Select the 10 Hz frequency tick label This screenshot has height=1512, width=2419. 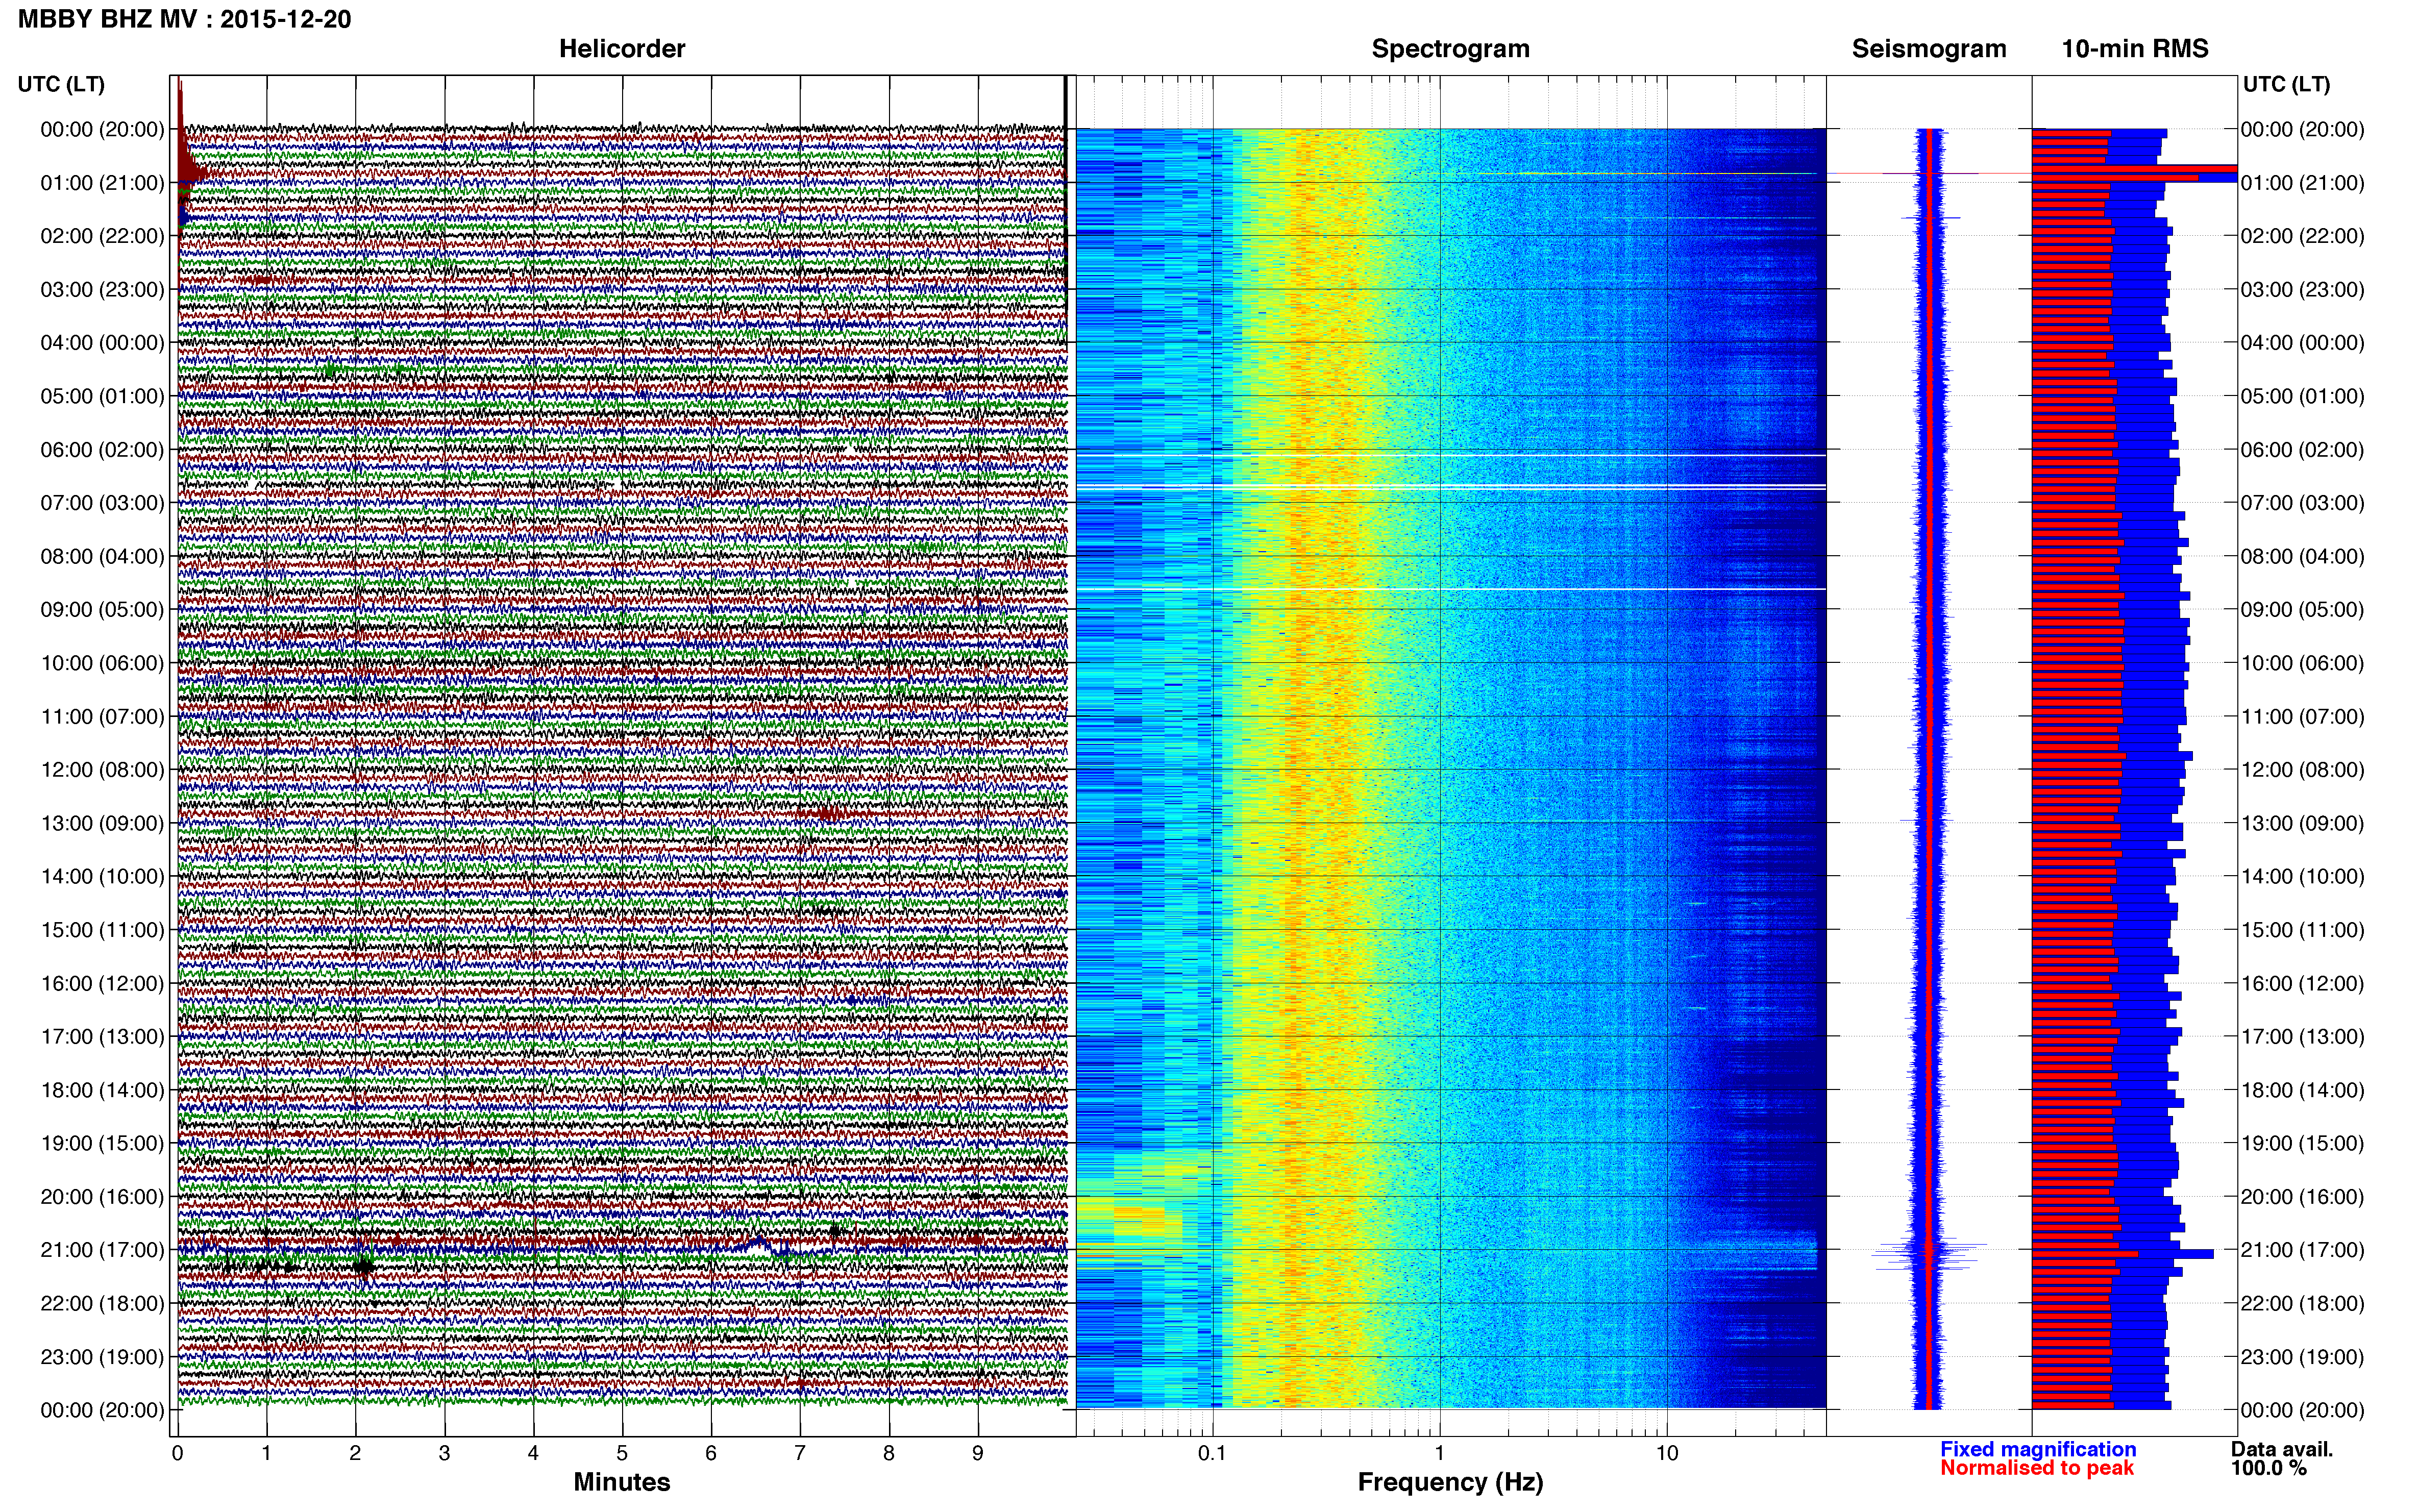(x=1666, y=1453)
